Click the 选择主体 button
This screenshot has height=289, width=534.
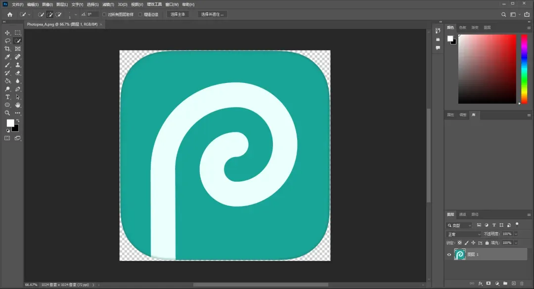coord(178,14)
